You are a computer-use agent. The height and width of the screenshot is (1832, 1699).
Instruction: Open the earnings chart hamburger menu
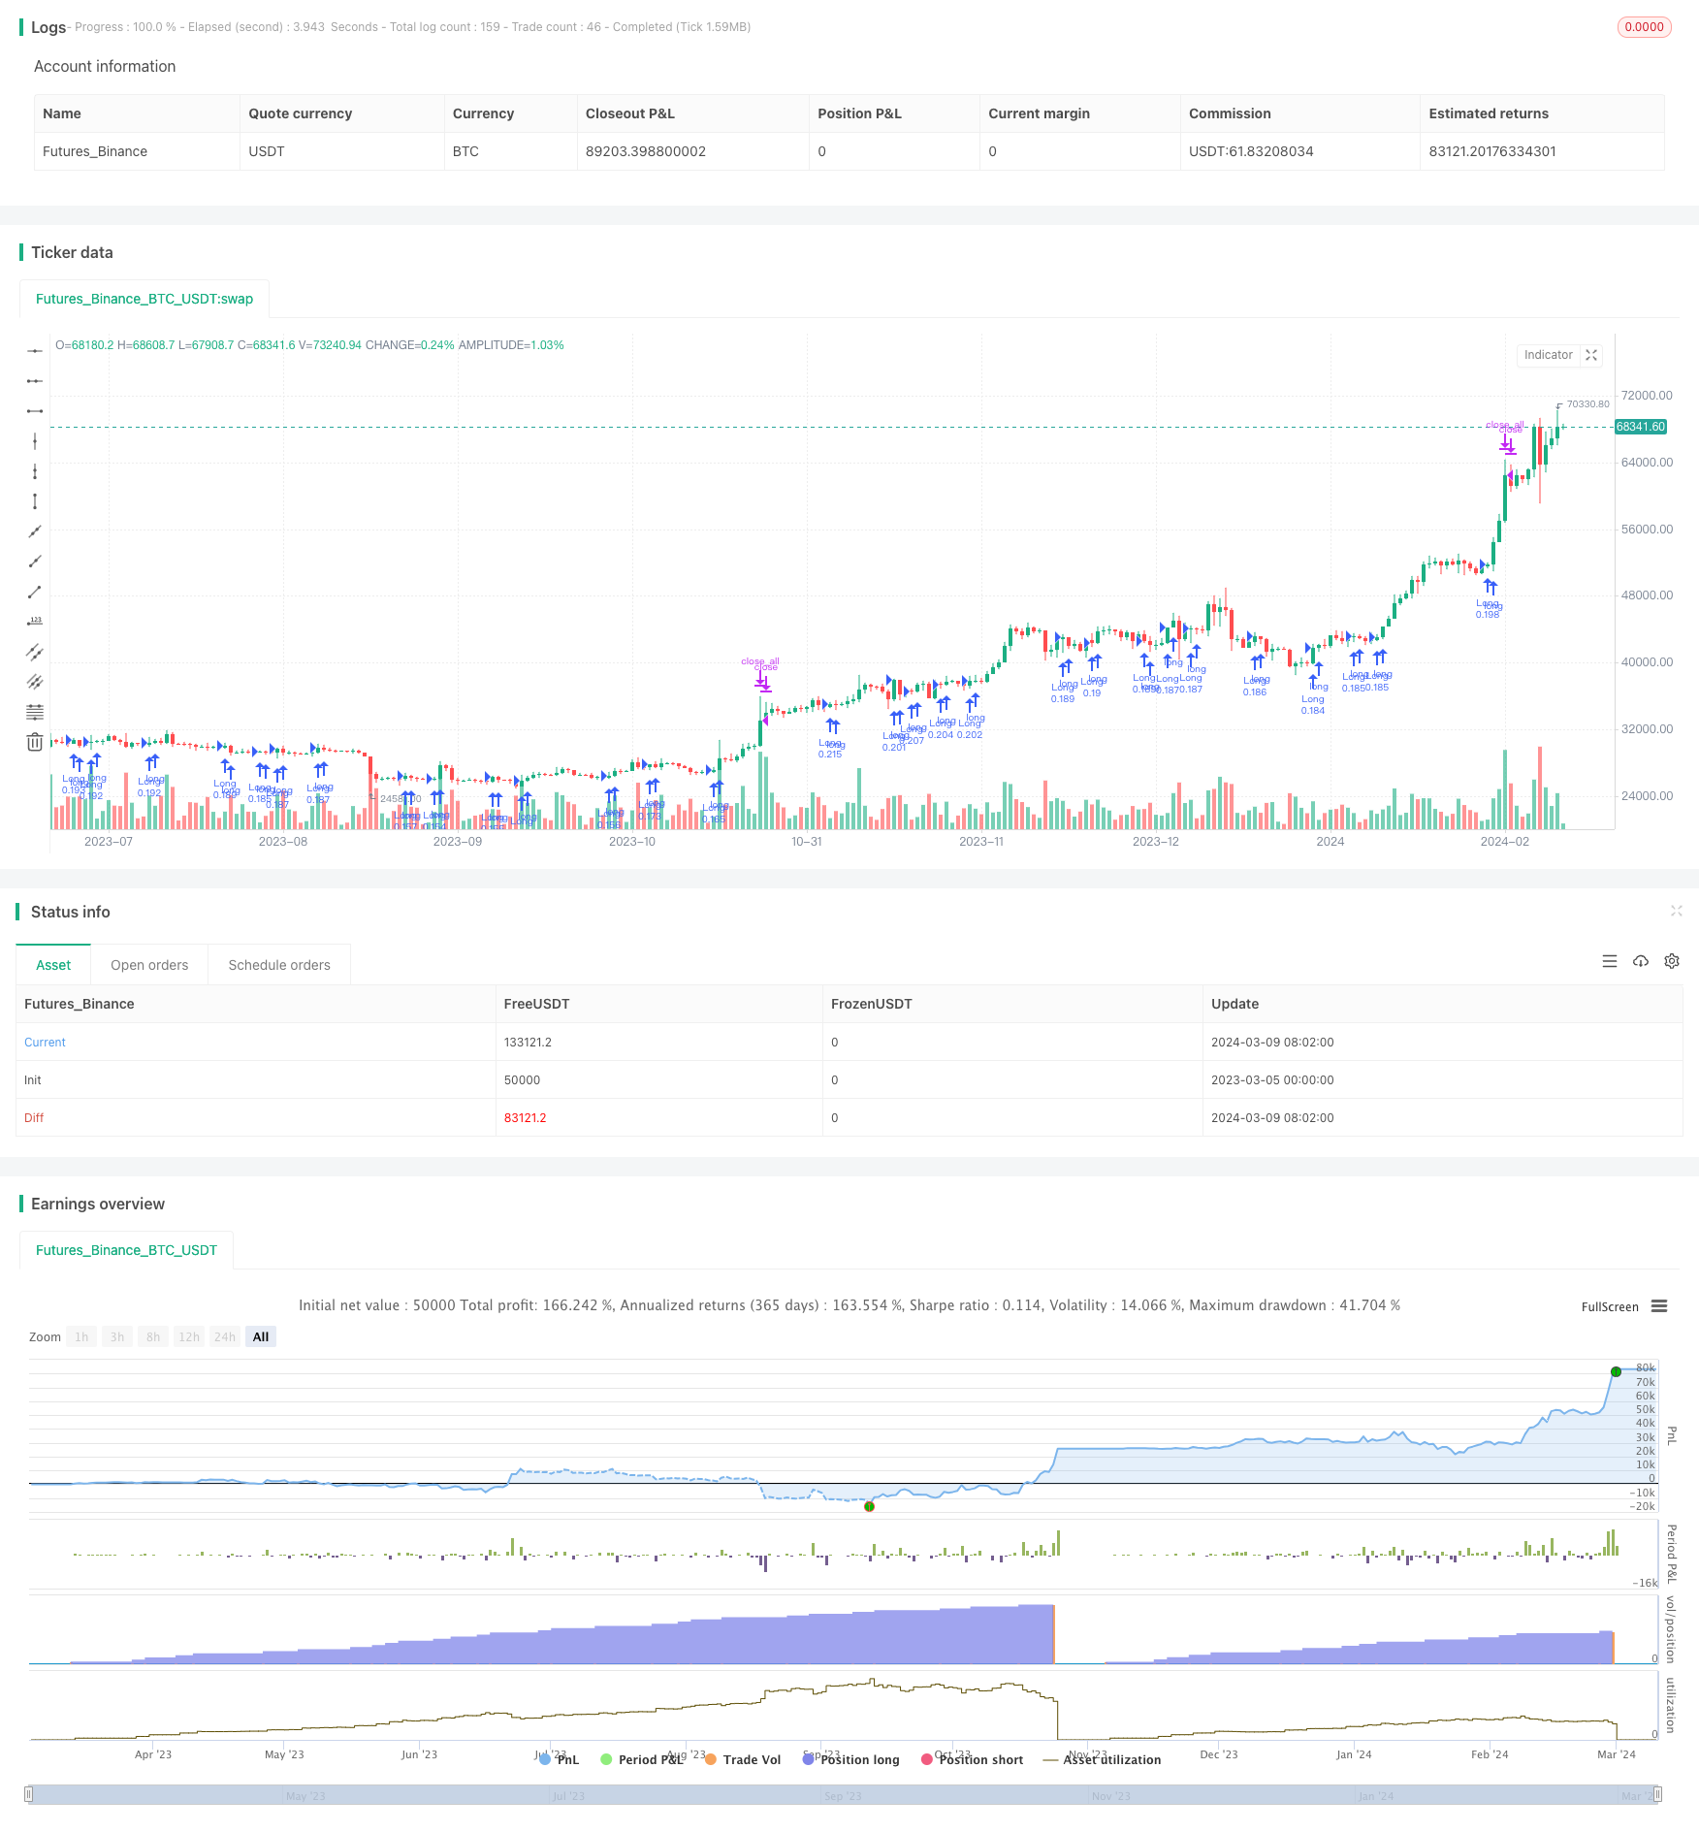[x=1659, y=1306]
